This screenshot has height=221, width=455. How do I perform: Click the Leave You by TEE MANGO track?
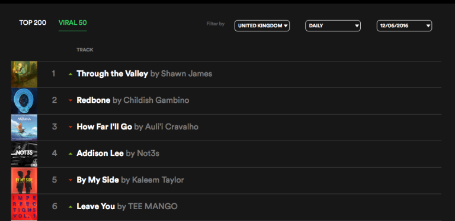coord(127,207)
